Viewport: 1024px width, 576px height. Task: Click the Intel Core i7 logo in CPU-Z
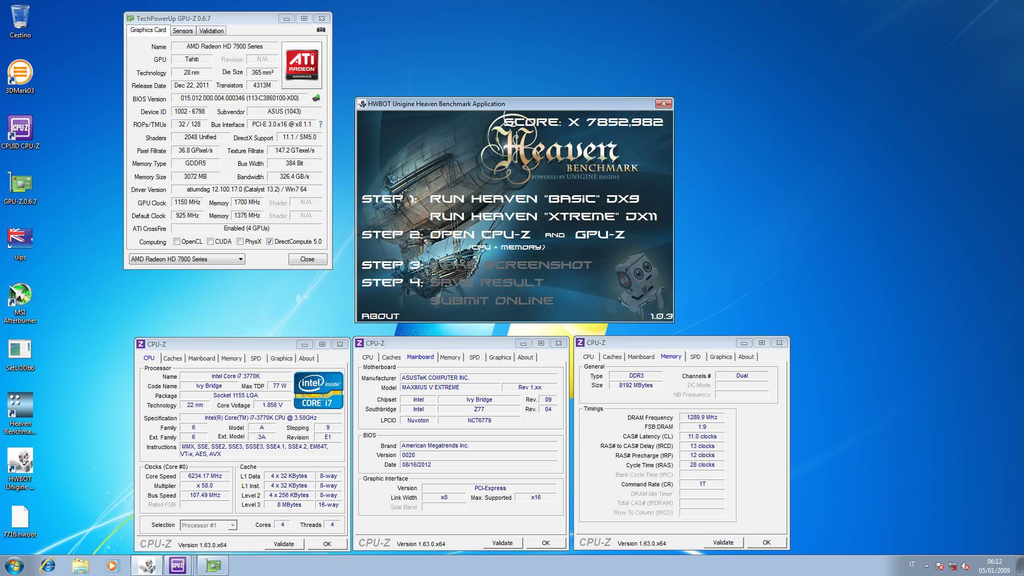(x=318, y=390)
